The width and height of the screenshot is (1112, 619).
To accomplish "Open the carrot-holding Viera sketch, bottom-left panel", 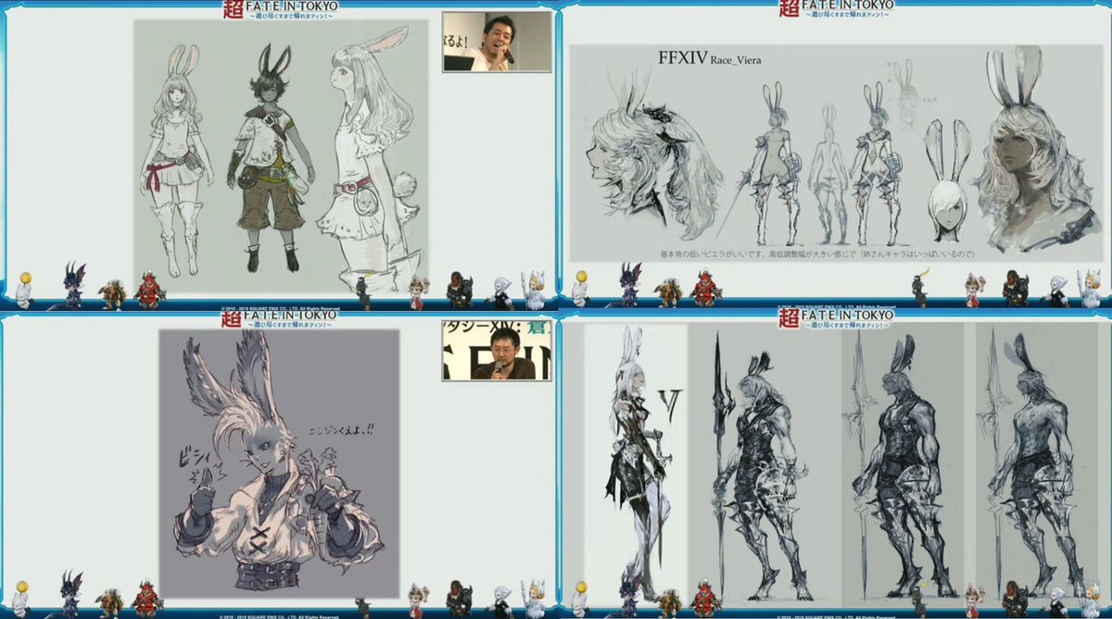I will point(279,463).
